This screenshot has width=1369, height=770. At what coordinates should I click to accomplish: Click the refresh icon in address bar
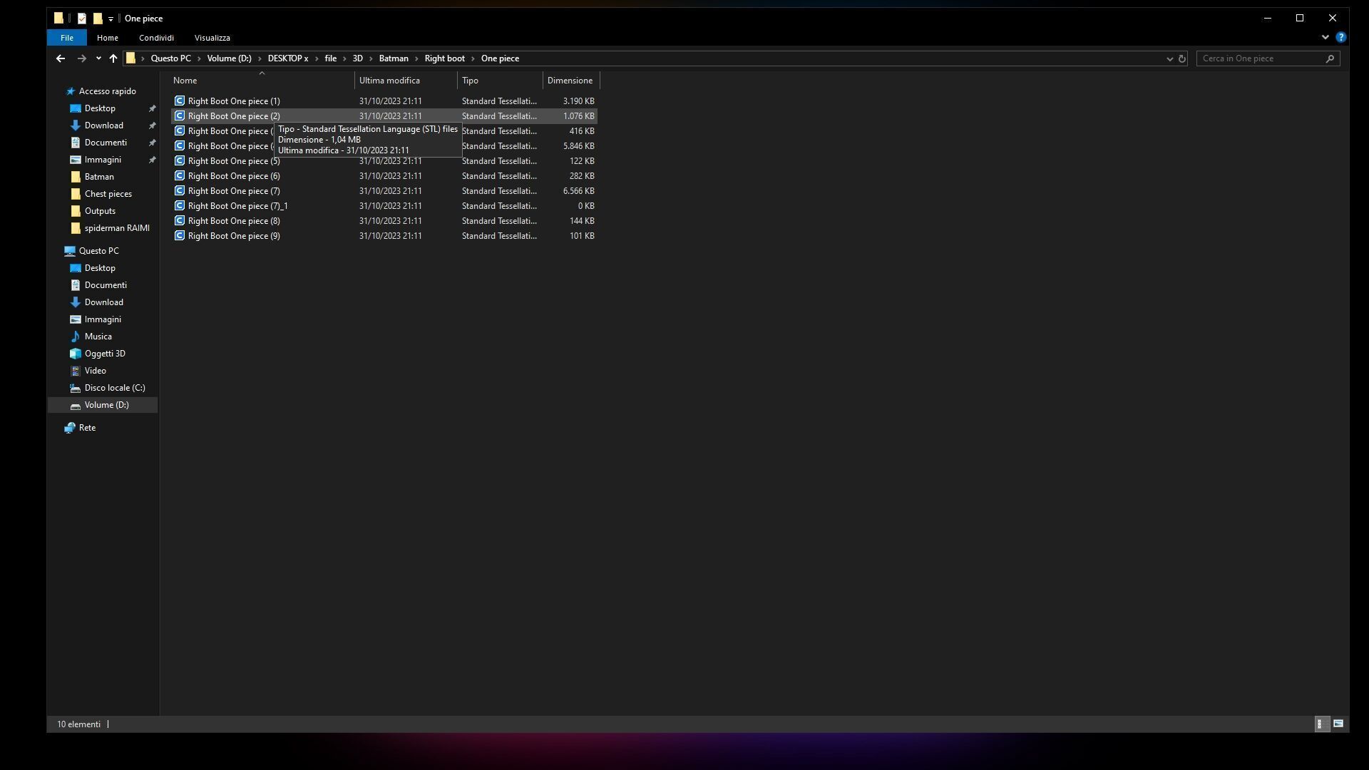(x=1182, y=58)
